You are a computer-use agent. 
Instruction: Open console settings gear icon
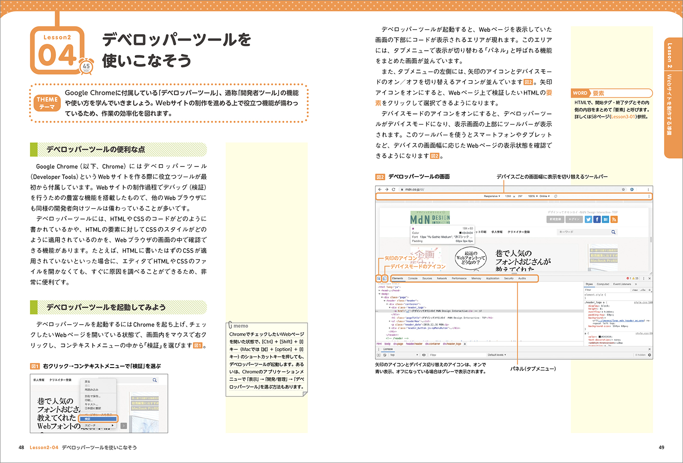(649, 355)
